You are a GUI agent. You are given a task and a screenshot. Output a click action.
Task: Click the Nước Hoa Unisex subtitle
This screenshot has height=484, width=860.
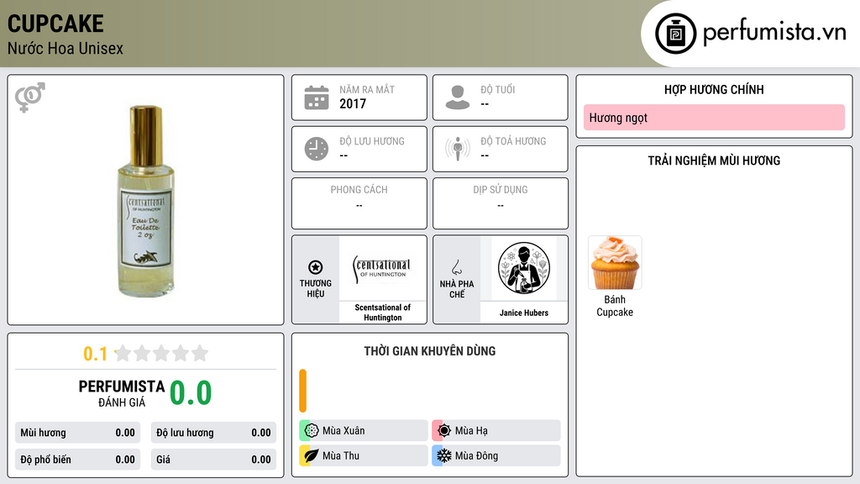(66, 48)
